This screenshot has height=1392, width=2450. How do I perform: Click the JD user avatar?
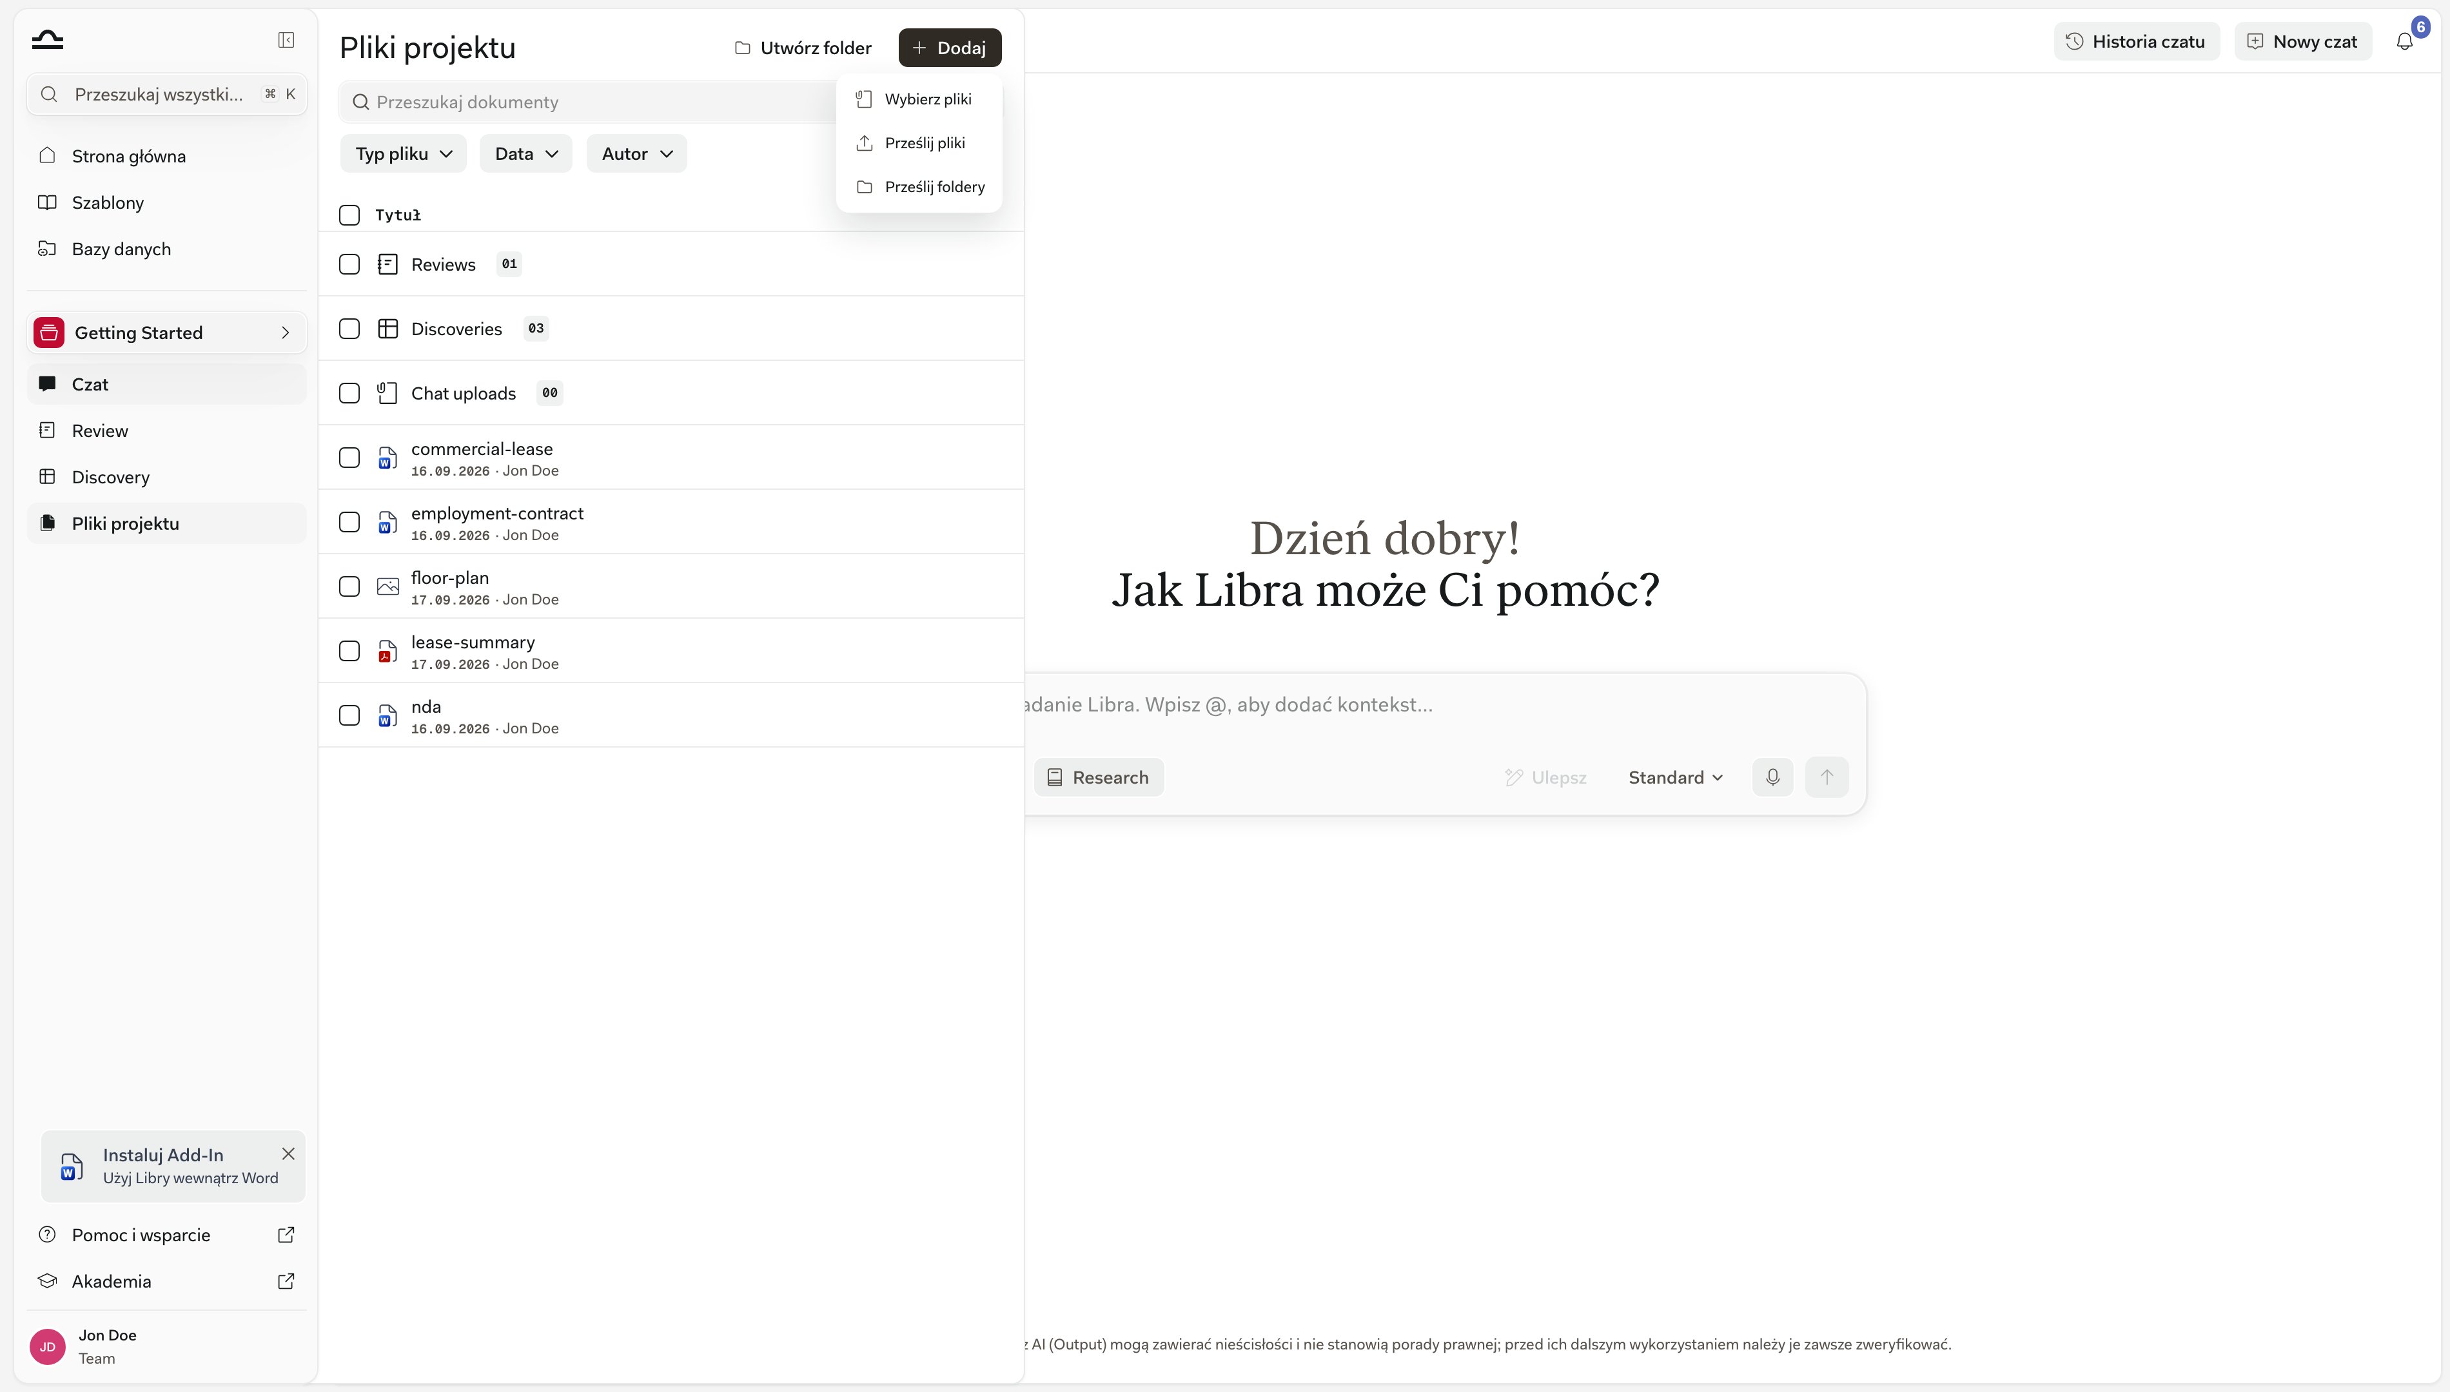pos(48,1346)
